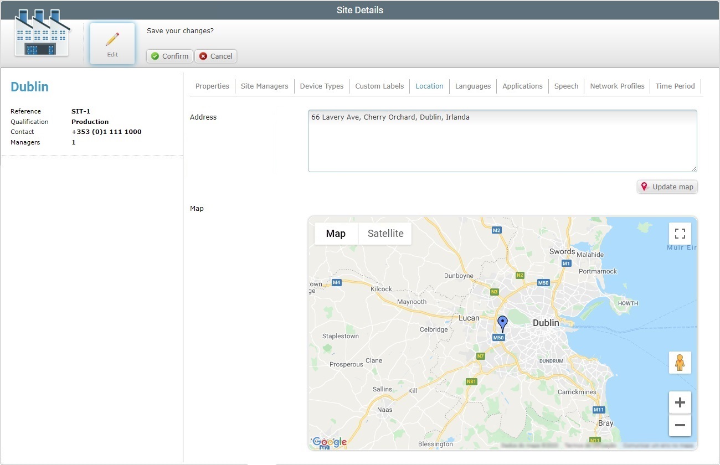Open the Device Types tab
The width and height of the screenshot is (720, 465).
tap(321, 86)
